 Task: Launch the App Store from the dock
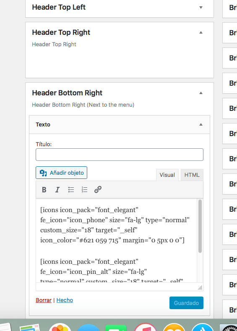coord(203,327)
